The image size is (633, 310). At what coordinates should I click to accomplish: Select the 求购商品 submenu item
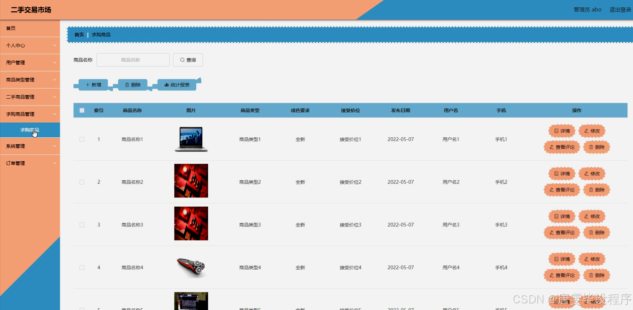(30, 130)
